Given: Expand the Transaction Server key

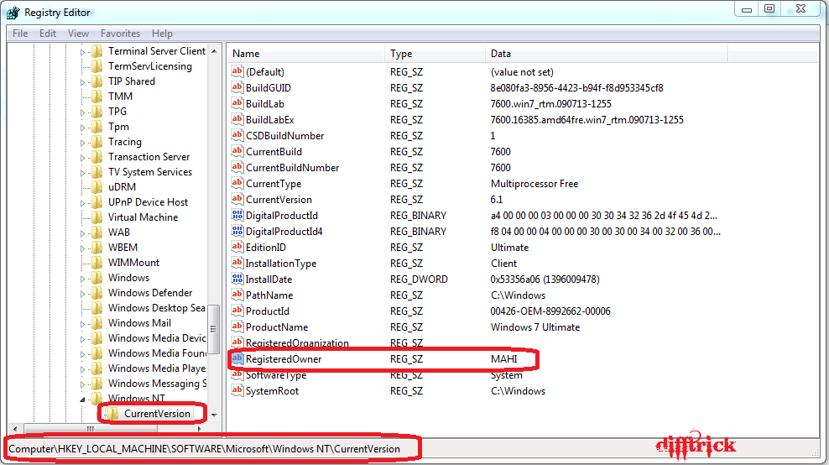Looking at the screenshot, I should tap(82, 158).
